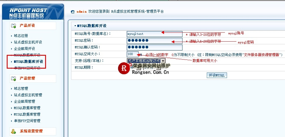This screenshot has width=285, height=137.
Task: Open 单独FTP空间管理 link
Action: (x=27, y=121)
